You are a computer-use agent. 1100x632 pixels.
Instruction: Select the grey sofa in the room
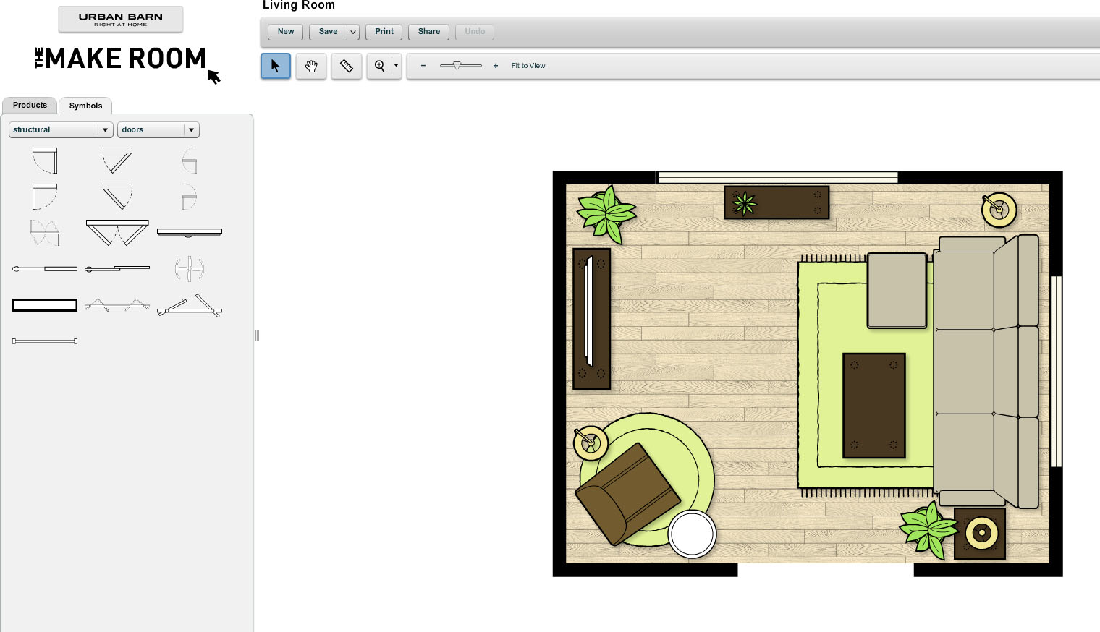click(x=987, y=371)
